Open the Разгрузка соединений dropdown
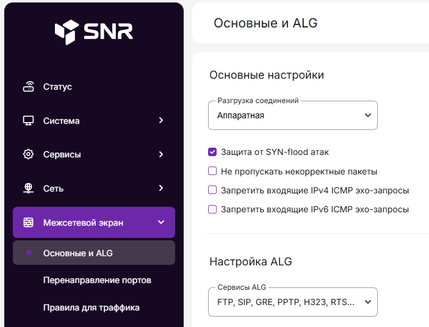 [x=292, y=115]
